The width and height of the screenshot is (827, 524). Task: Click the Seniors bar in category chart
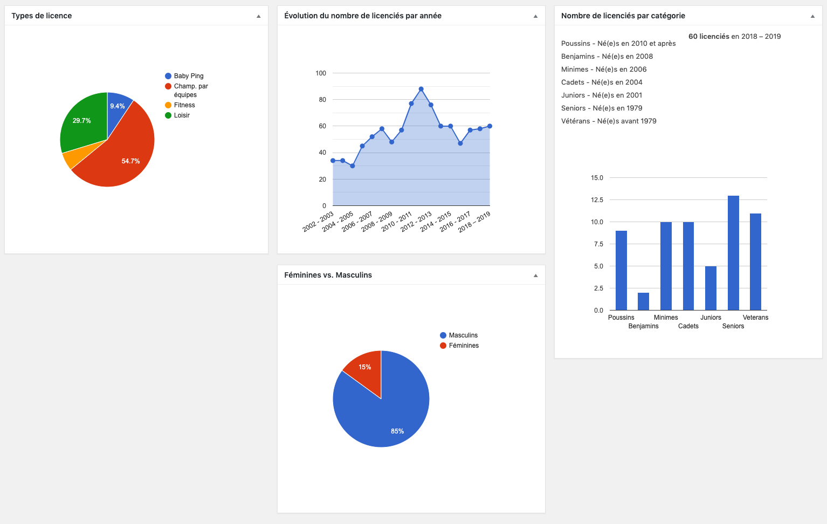733,253
